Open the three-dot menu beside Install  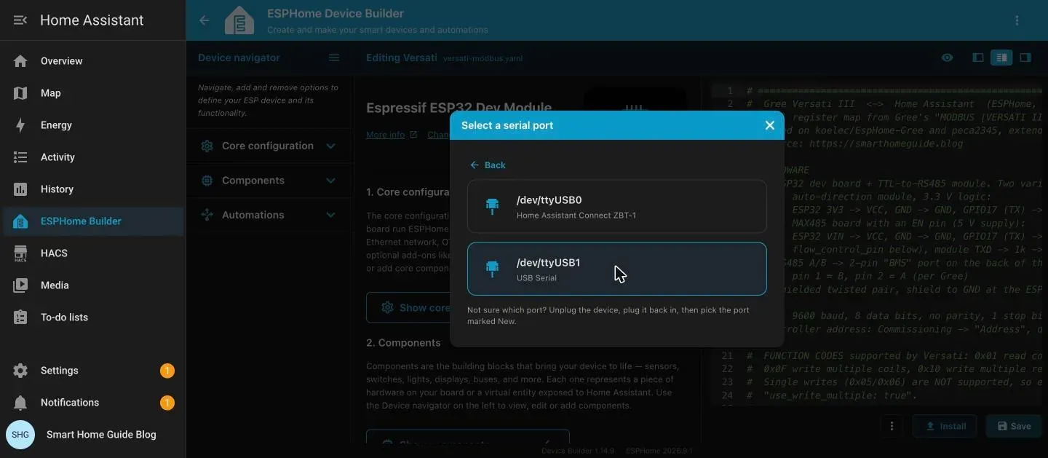tap(892, 426)
